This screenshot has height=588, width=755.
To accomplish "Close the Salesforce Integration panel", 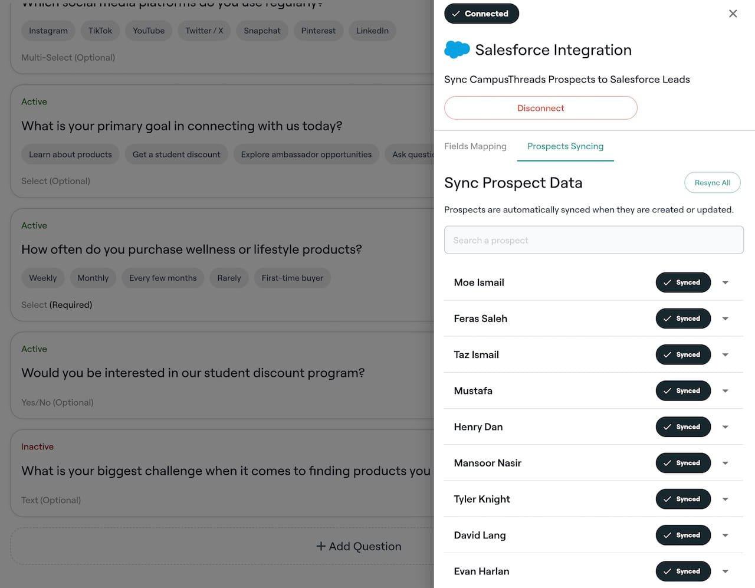I will pos(733,14).
